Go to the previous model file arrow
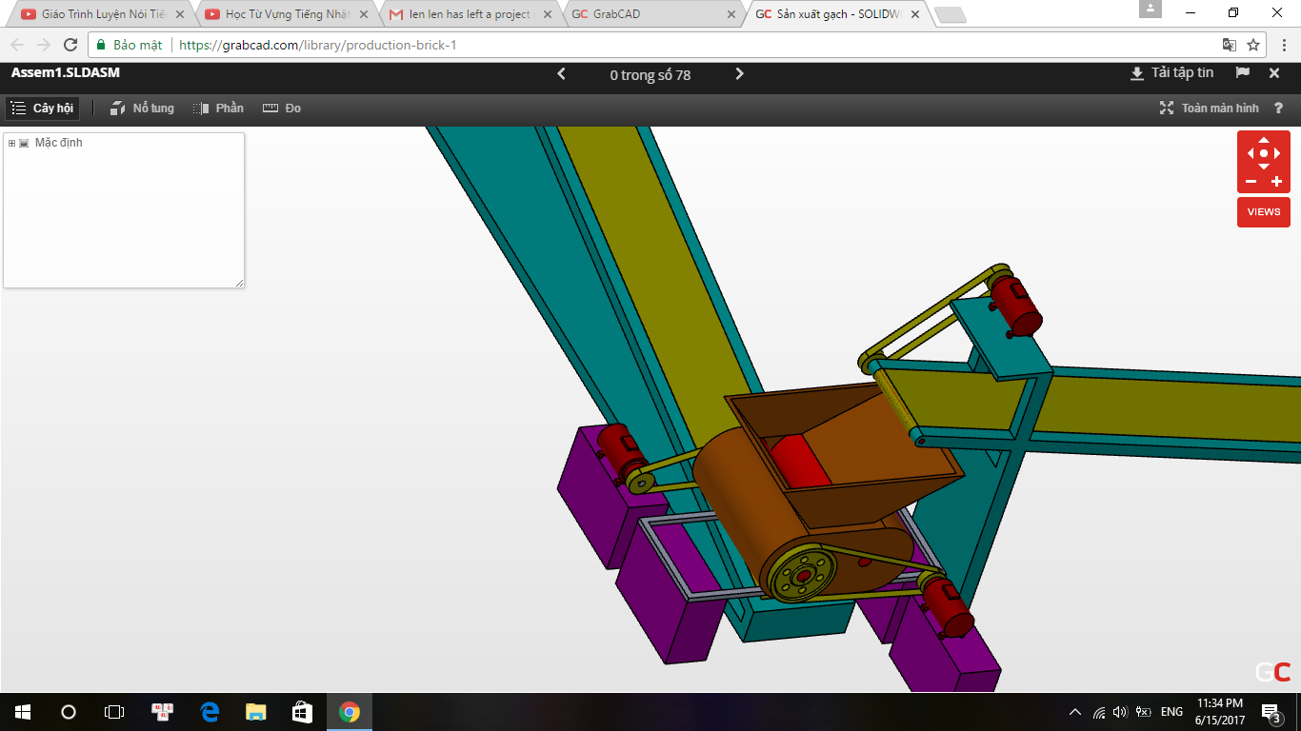The width and height of the screenshot is (1301, 731). coord(561,74)
